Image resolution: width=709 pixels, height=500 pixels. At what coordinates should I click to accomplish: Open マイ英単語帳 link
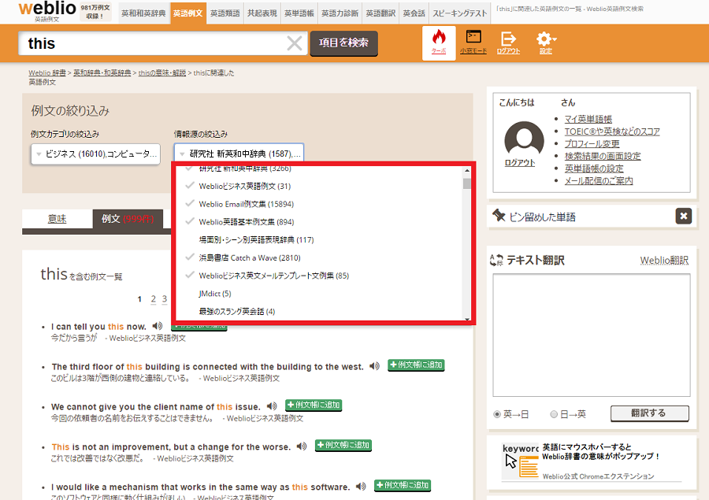(588, 119)
